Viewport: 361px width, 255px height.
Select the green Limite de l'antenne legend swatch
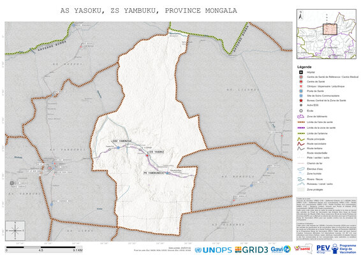click(301, 133)
